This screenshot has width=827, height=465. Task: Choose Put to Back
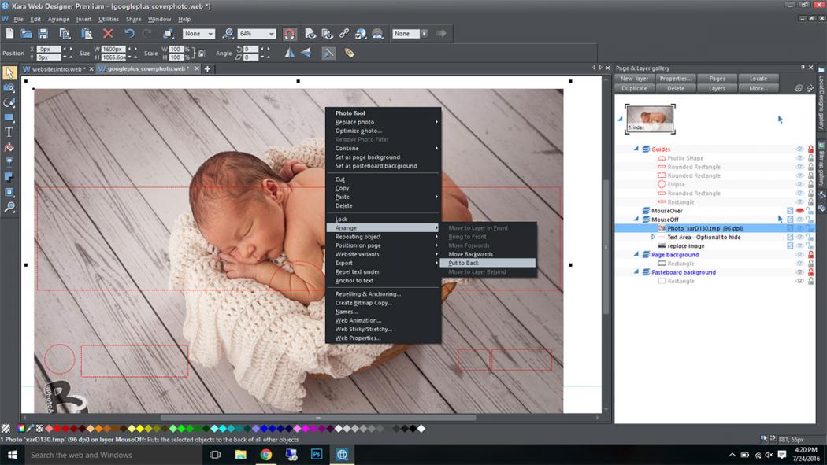click(x=488, y=263)
